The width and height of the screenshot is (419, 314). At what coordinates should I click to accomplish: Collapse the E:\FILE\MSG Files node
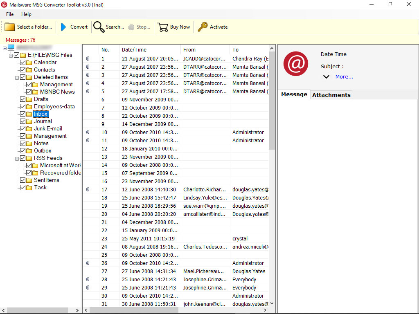11,56
